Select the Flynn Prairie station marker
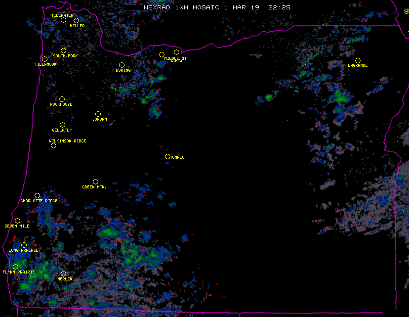This screenshot has width=409, height=317. pos(15,267)
